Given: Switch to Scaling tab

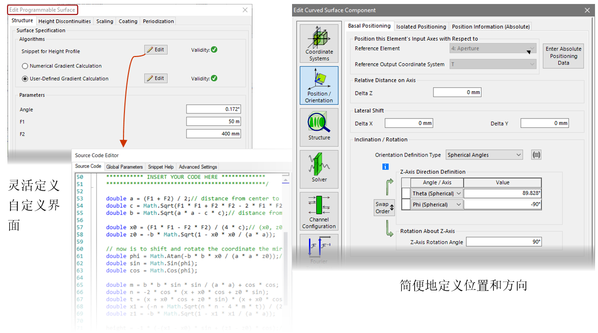Looking at the screenshot, I should (x=105, y=21).
